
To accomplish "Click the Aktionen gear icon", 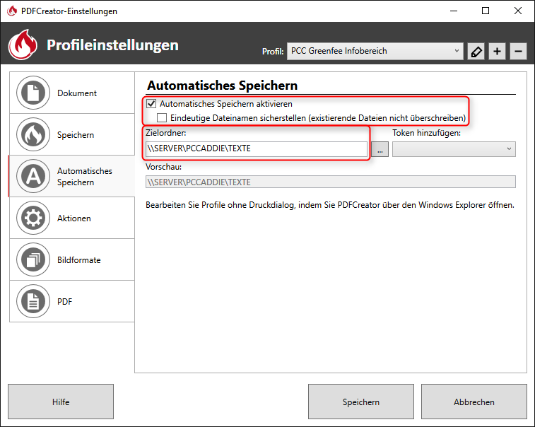I will click(x=33, y=218).
